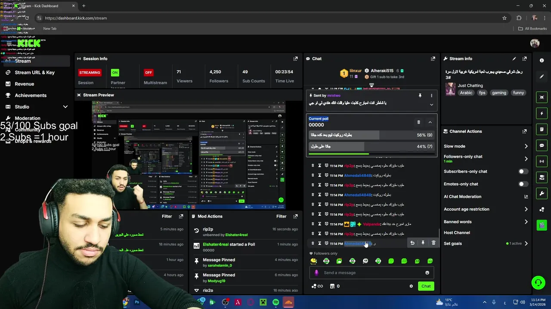
Task: Open the emoji picker in message box
Action: [427, 273]
